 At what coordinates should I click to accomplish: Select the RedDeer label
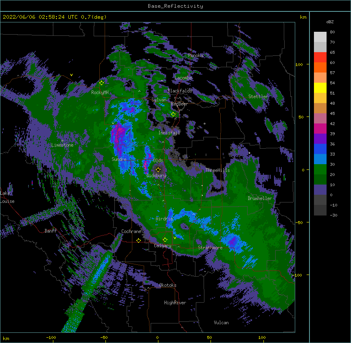[x=179, y=104]
